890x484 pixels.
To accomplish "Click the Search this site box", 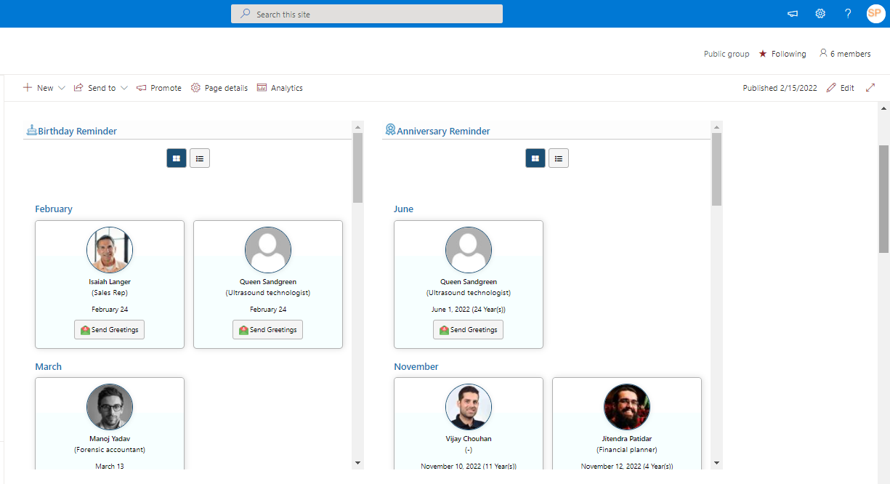I will click(366, 13).
